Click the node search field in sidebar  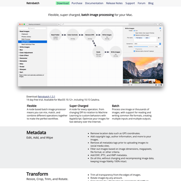pyautogui.click(x=32, y=28)
